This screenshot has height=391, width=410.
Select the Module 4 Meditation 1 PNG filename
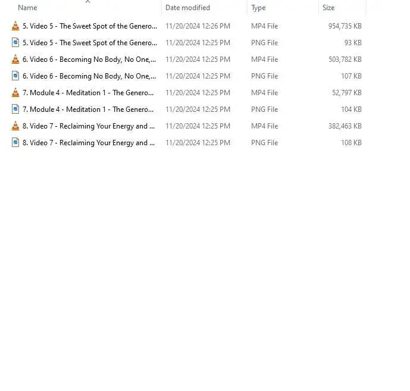click(88, 110)
